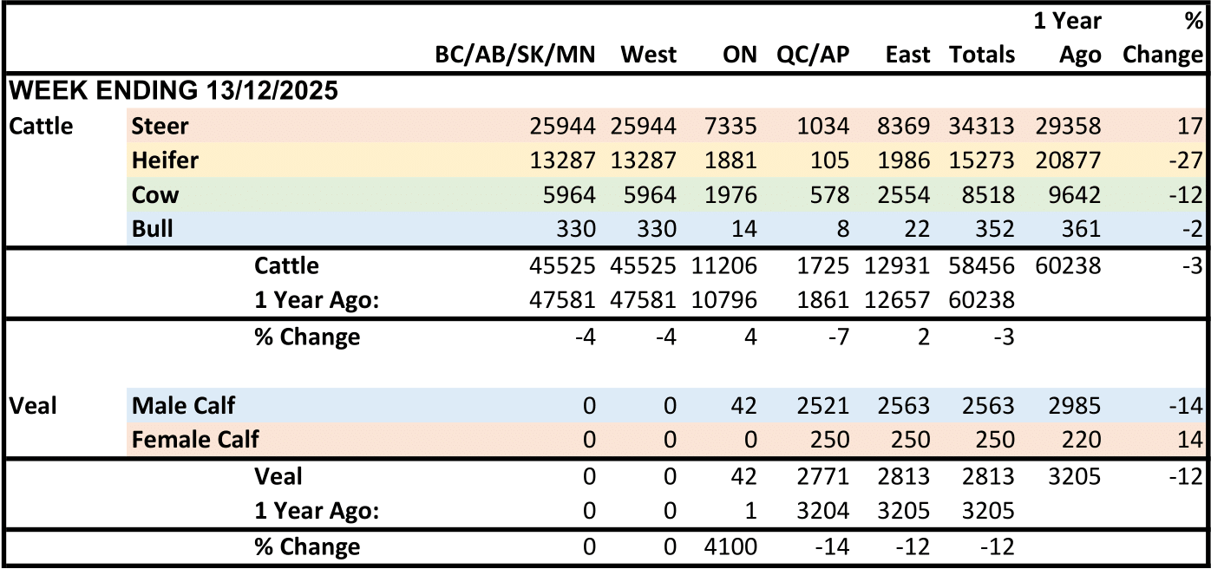Select the Bull row label
1211x569 pixels.
point(153,229)
